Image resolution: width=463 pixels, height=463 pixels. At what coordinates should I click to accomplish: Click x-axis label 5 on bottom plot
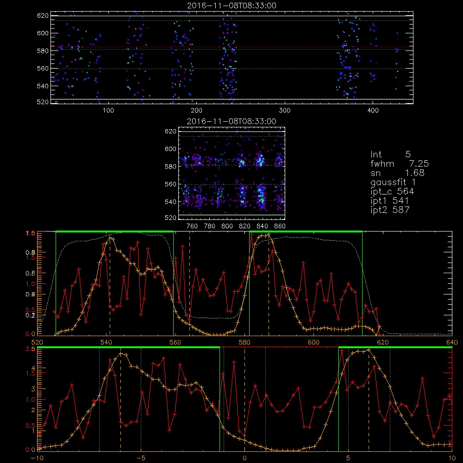click(x=349, y=458)
